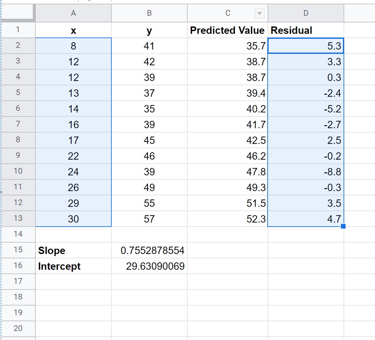375x340 pixels.
Task: Click the Predicted Value header cell
Action: [x=227, y=30]
